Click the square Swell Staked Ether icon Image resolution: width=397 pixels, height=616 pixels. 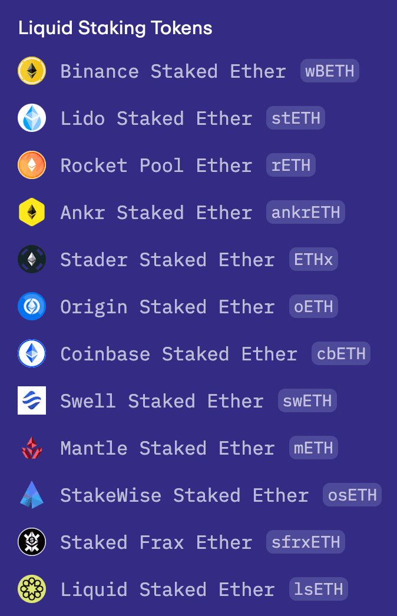pos(32,401)
